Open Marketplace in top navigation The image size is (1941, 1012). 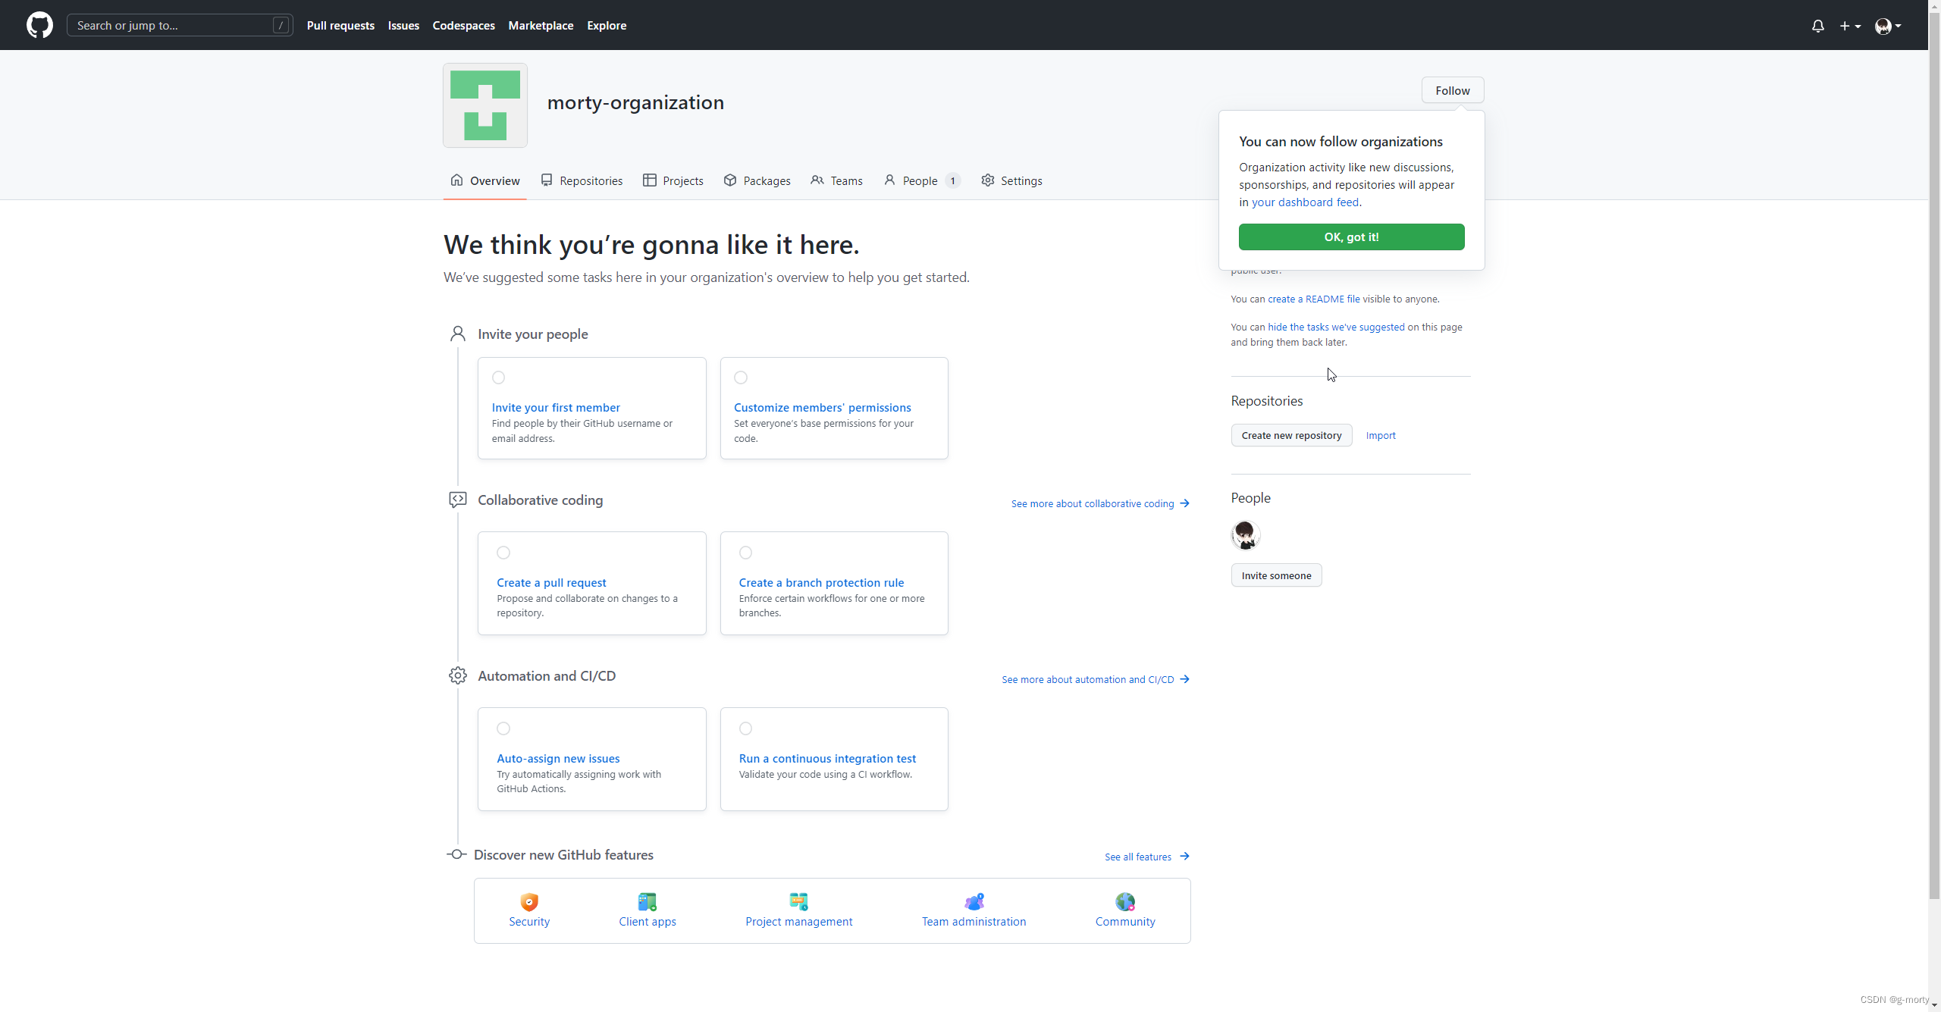pos(541,25)
